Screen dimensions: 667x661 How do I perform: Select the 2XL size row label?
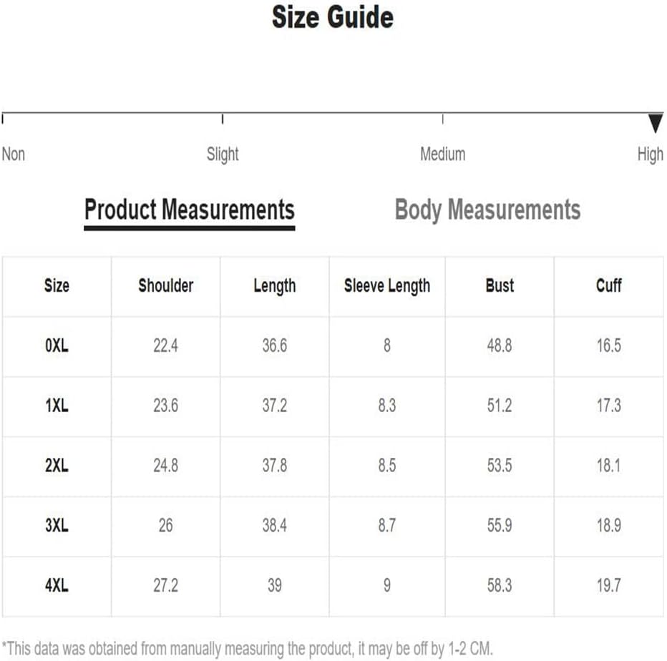[x=57, y=466]
